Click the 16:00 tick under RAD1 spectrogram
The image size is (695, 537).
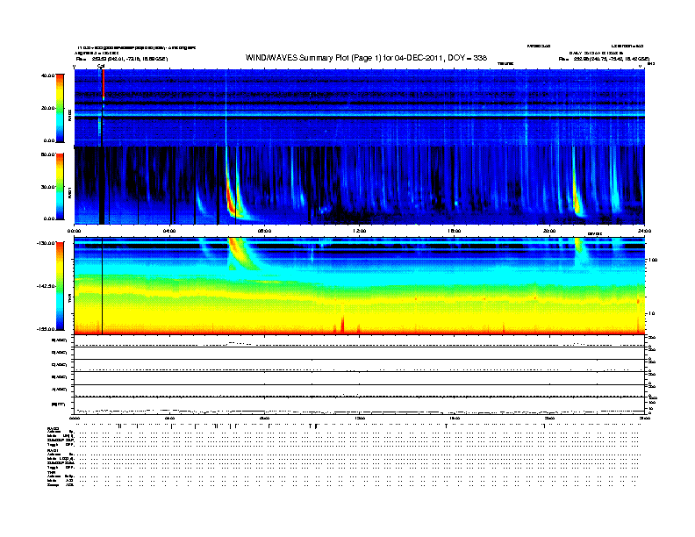[x=455, y=231]
